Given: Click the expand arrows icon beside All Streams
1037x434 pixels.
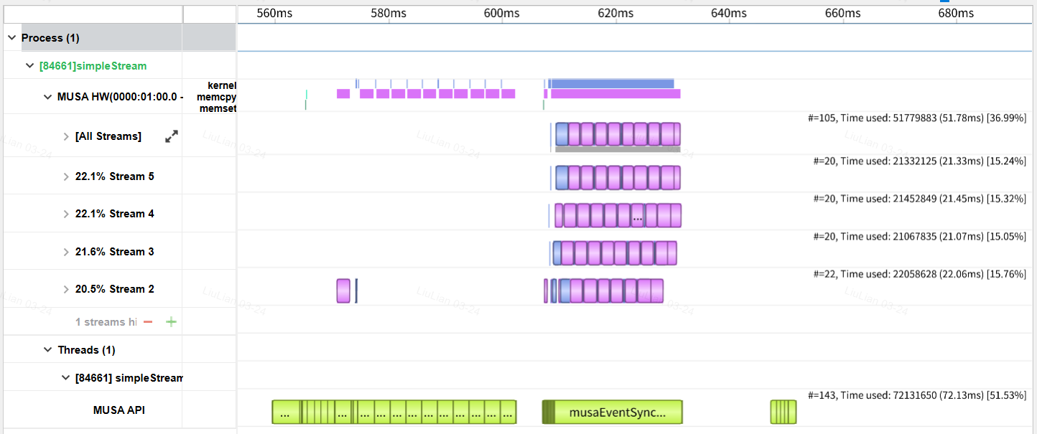Looking at the screenshot, I should 172,136.
